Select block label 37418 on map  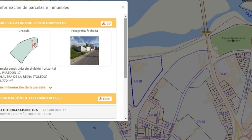point(201,122)
